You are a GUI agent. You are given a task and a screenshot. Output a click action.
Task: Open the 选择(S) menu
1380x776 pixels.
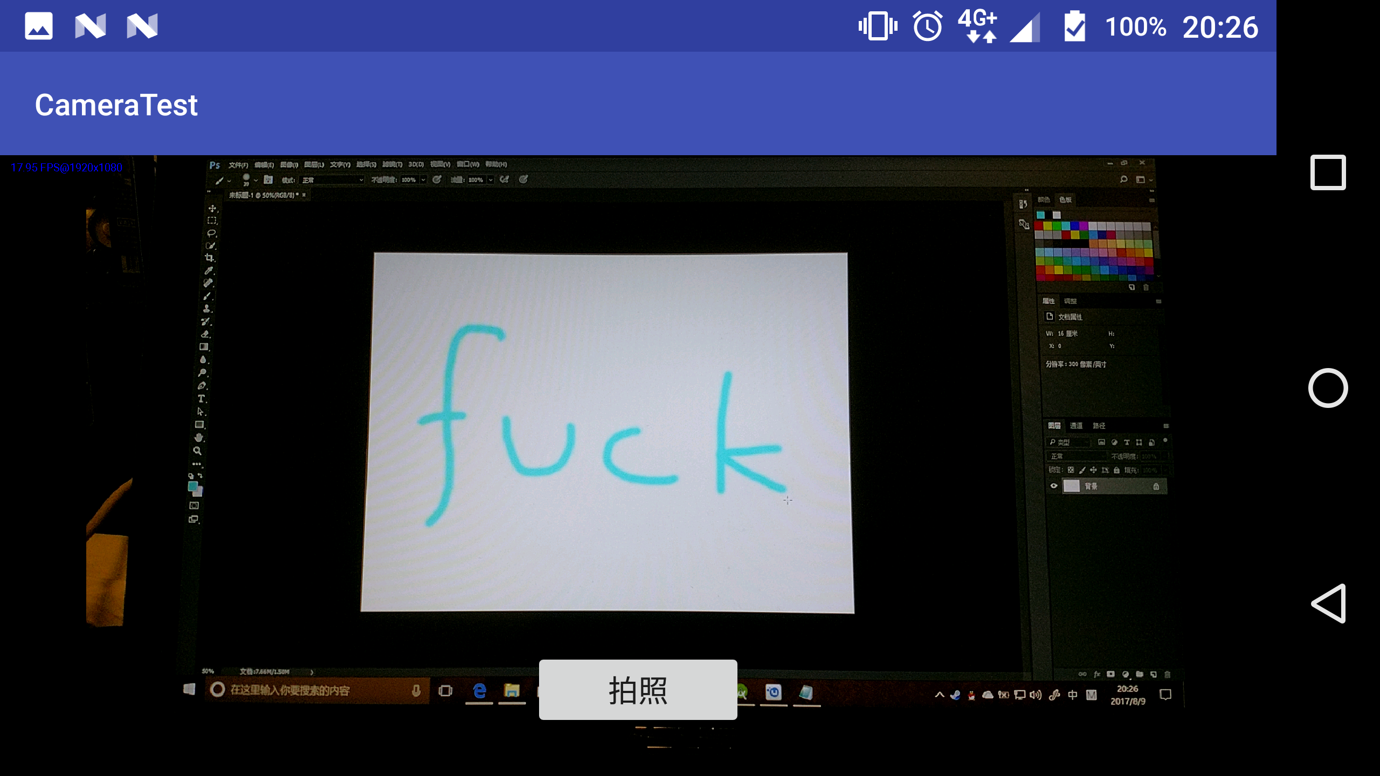point(367,164)
